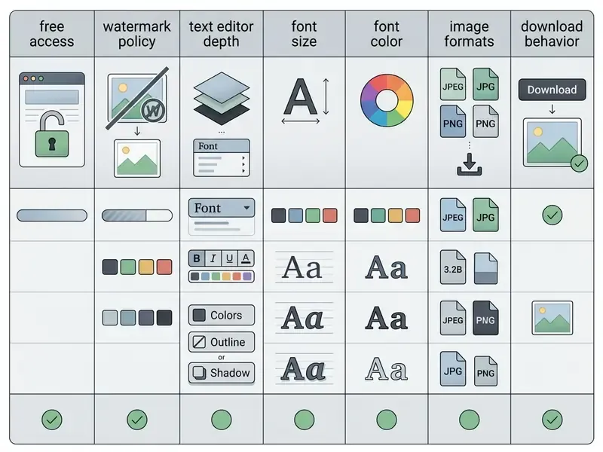Pick the lightest grey swatch in watermark column

[x=110, y=318]
